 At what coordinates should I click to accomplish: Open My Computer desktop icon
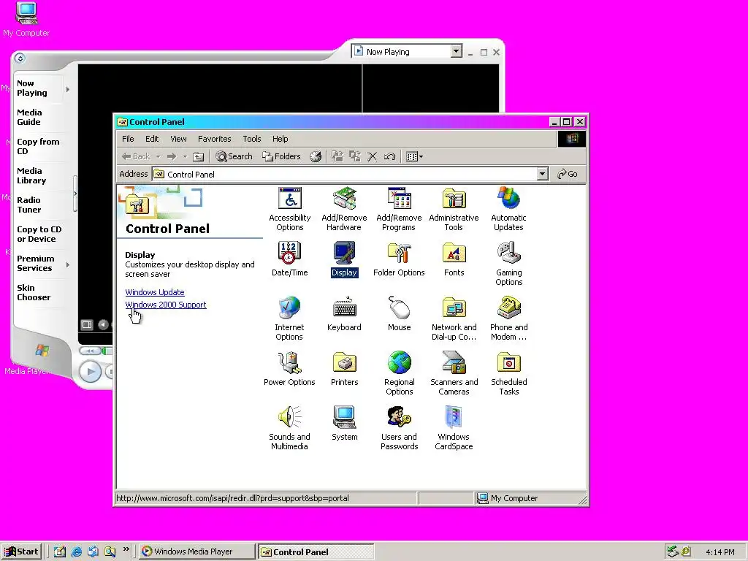(x=26, y=20)
